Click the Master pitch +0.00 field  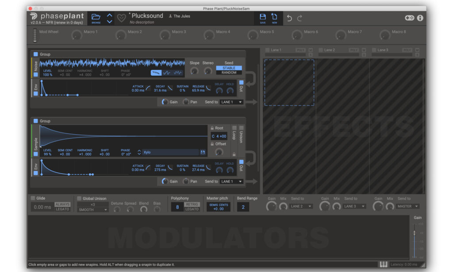click(x=219, y=207)
